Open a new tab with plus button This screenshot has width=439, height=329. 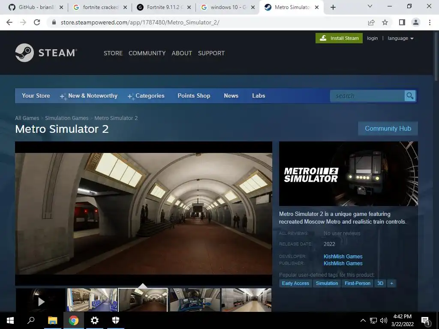[333, 8]
